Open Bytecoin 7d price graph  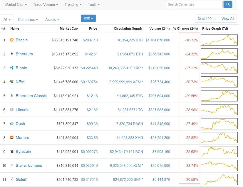219,151
